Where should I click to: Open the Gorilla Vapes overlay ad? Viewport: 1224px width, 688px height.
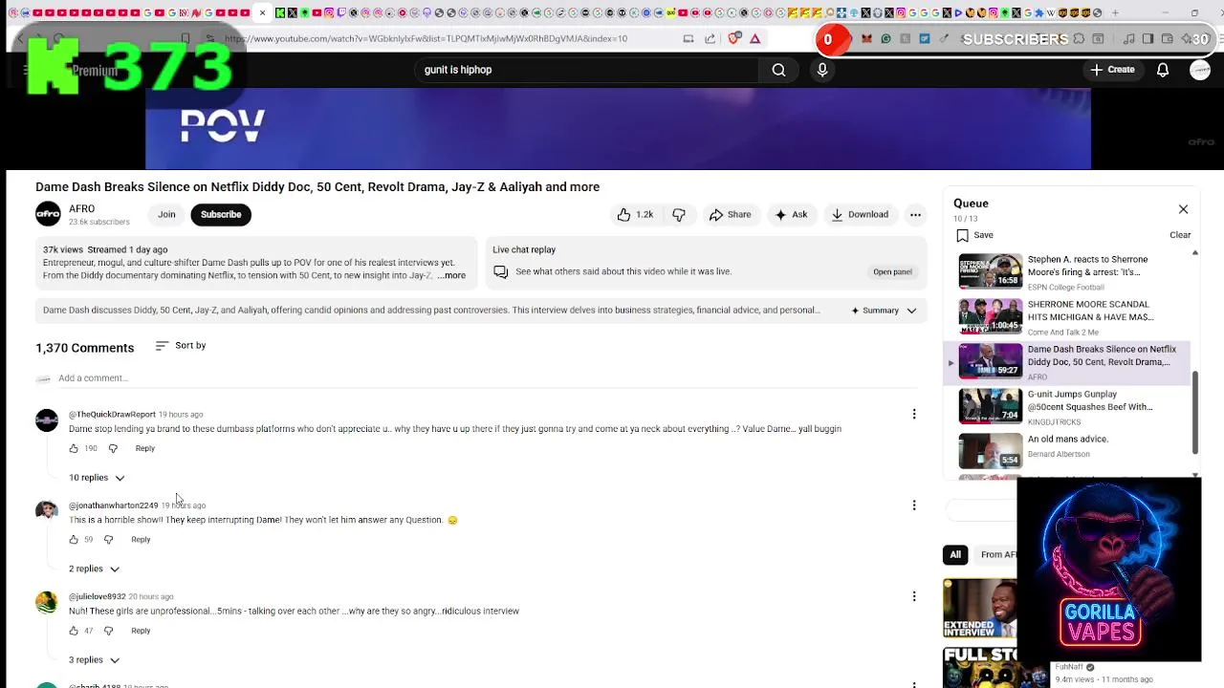tap(1109, 570)
